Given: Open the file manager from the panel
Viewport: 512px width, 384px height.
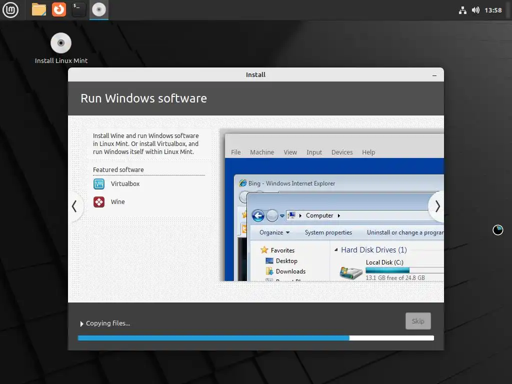Looking at the screenshot, I should (x=39, y=10).
